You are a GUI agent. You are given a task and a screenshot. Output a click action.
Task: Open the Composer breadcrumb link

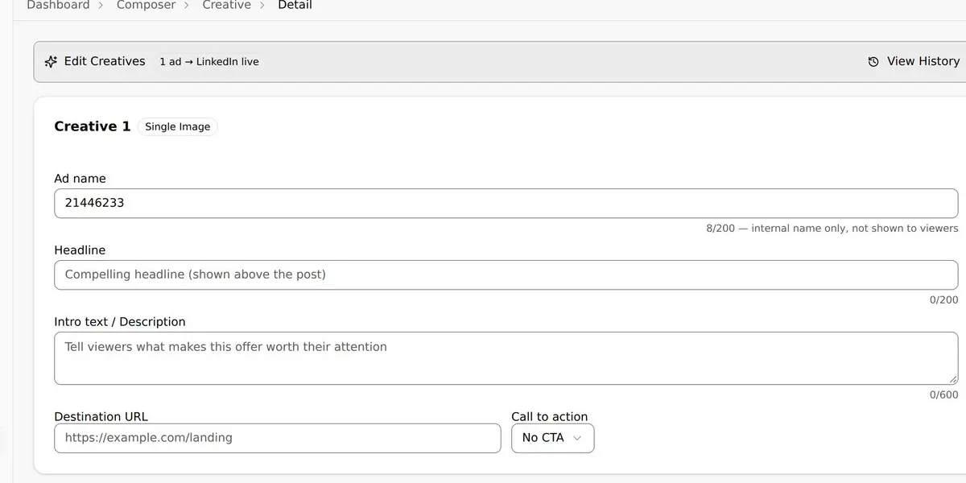146,5
